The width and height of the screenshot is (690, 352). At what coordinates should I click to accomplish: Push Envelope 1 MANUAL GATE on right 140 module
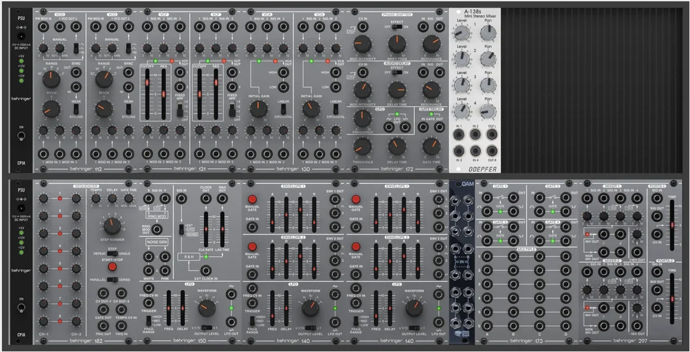pyautogui.click(x=356, y=199)
